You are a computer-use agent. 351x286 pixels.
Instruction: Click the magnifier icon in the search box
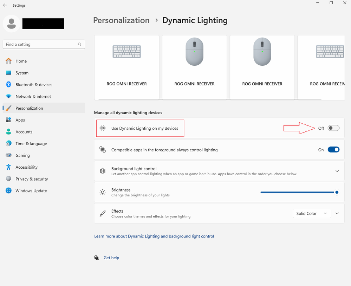pos(79,44)
